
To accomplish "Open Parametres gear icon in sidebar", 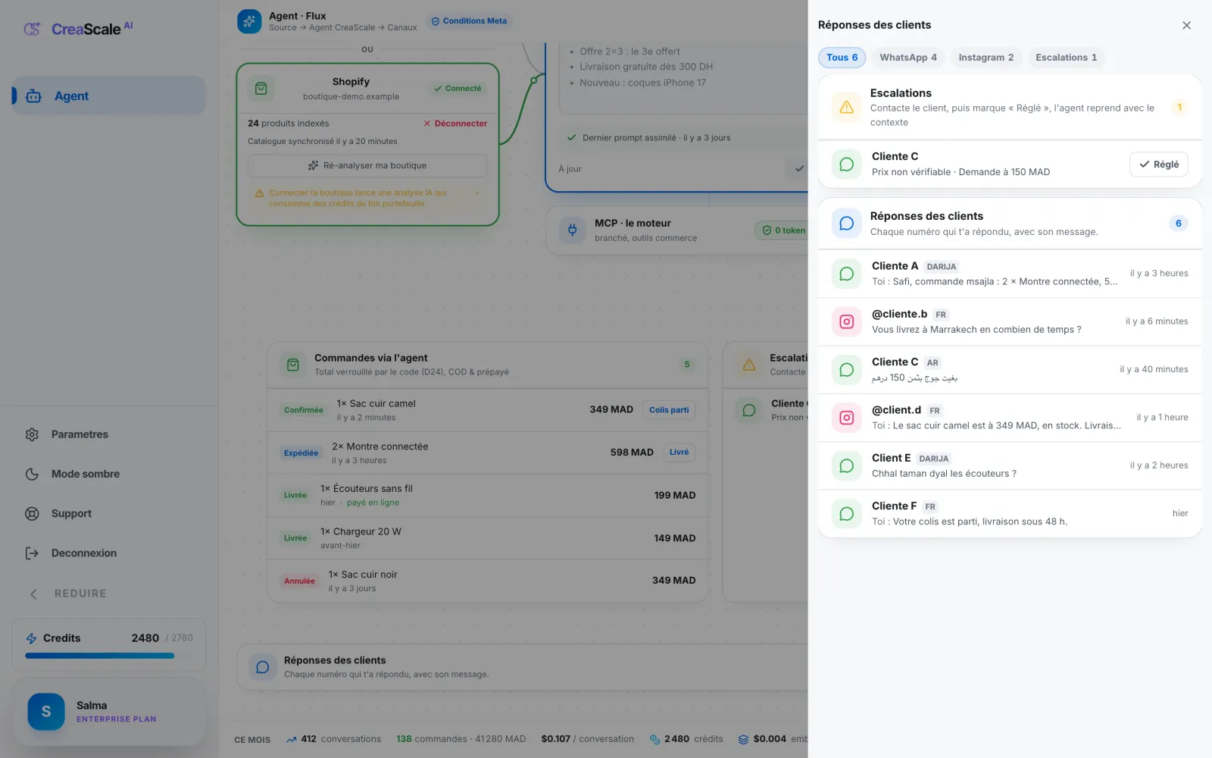I will click(x=32, y=434).
